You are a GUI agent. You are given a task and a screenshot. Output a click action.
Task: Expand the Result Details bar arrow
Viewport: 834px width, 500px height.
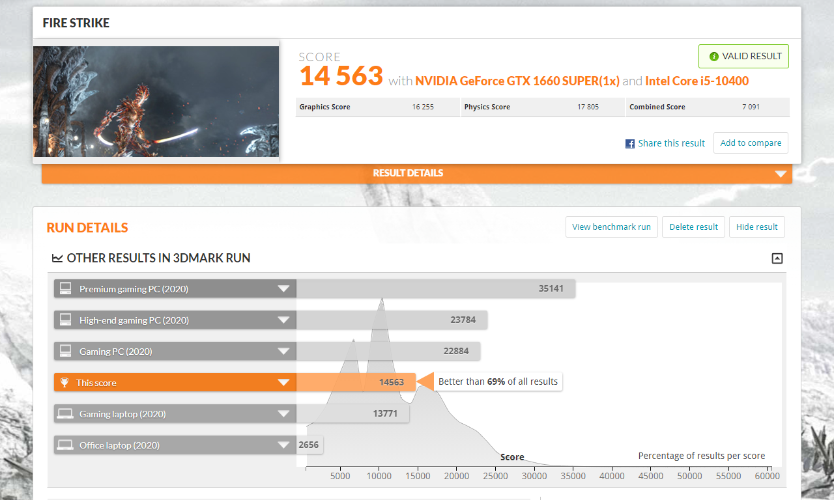(781, 174)
